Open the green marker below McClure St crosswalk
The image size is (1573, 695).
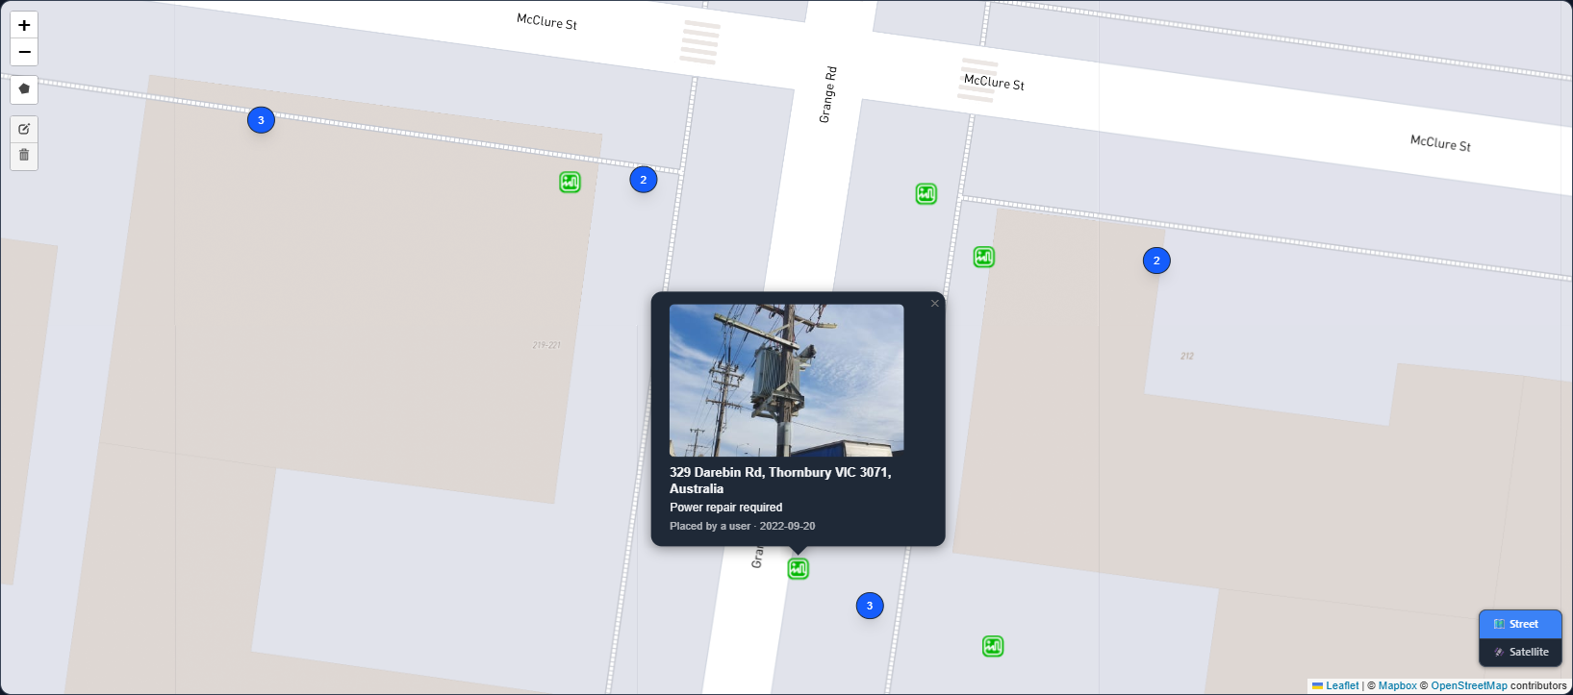926,194
